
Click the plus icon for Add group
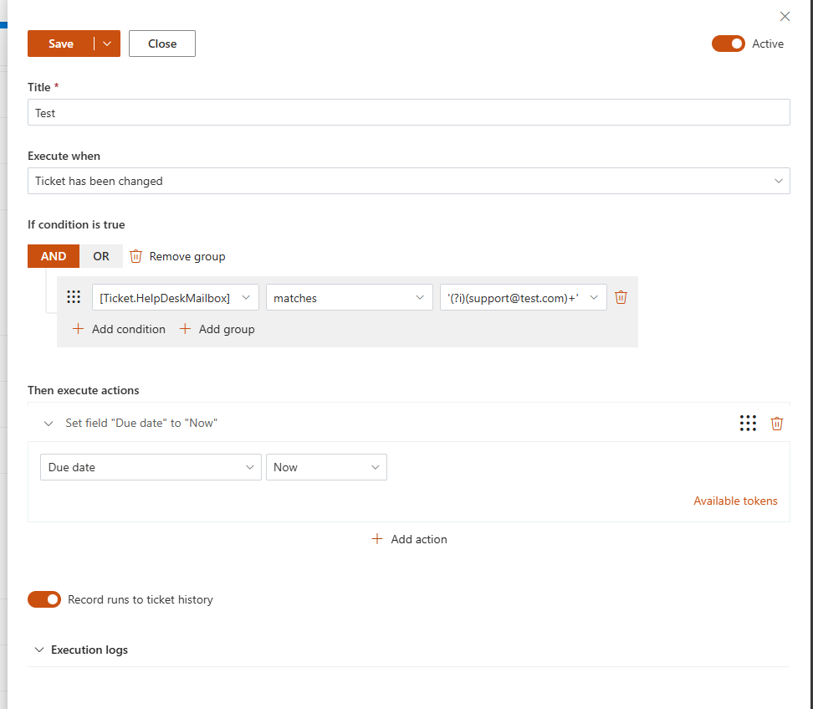pyautogui.click(x=186, y=329)
